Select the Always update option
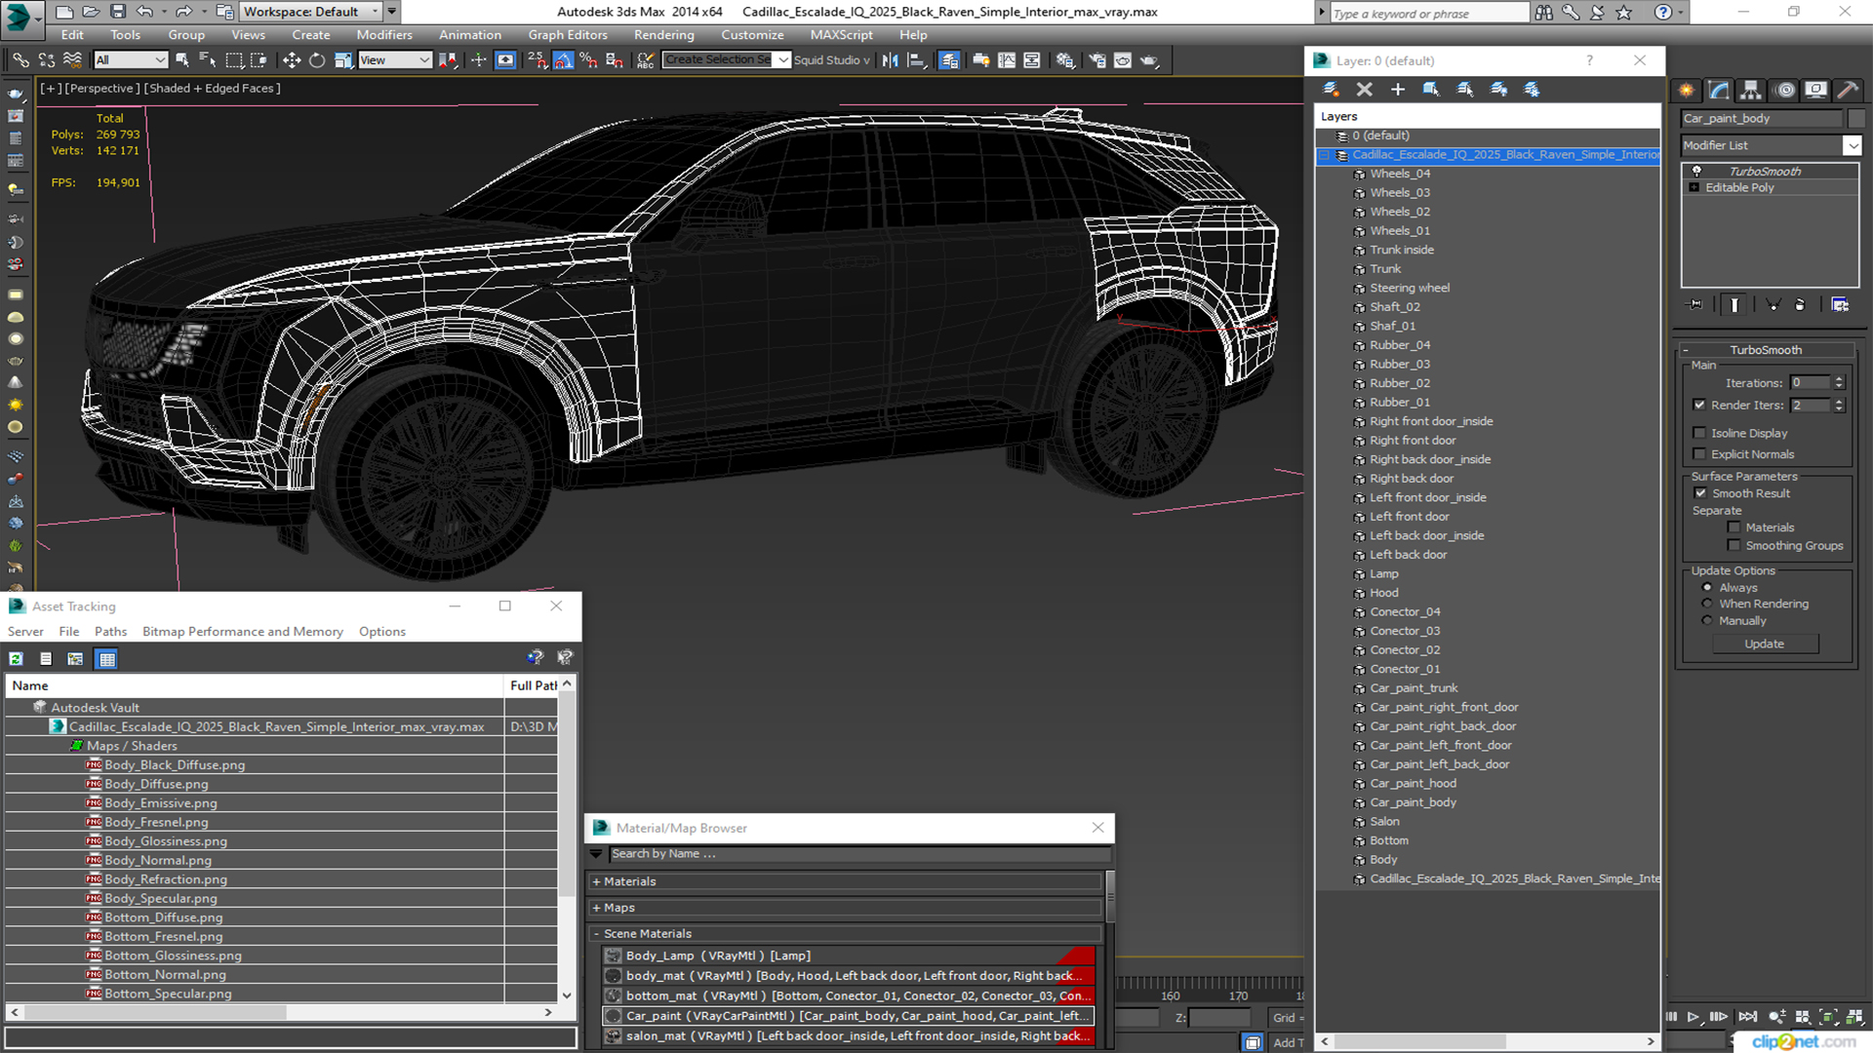Screen dimensions: 1873x1053 point(1707,588)
